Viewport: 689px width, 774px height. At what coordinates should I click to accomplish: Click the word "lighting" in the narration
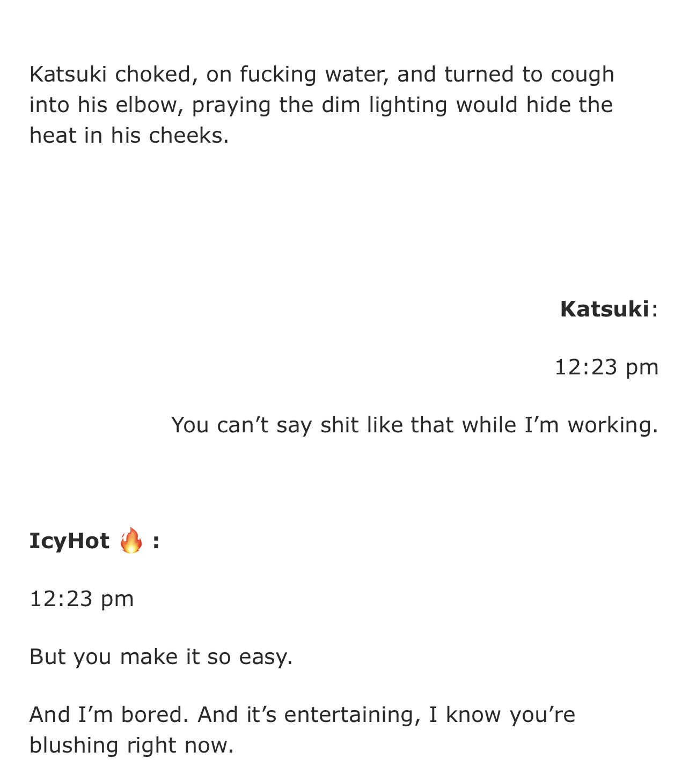(407, 105)
